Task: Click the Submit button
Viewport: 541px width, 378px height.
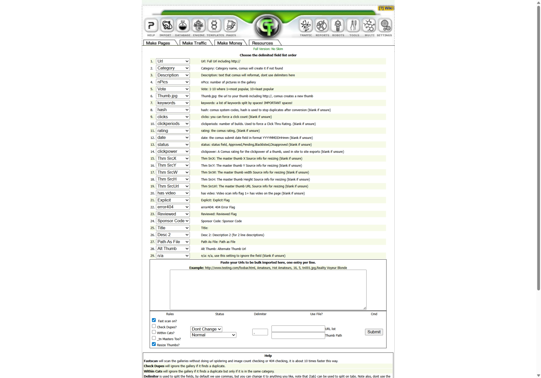Action: click(x=374, y=332)
